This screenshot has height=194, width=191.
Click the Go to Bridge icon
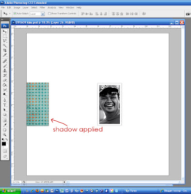click(188, 14)
